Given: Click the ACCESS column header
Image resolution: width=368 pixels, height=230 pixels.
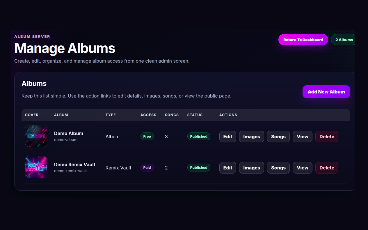Looking at the screenshot, I should pyautogui.click(x=148, y=115).
